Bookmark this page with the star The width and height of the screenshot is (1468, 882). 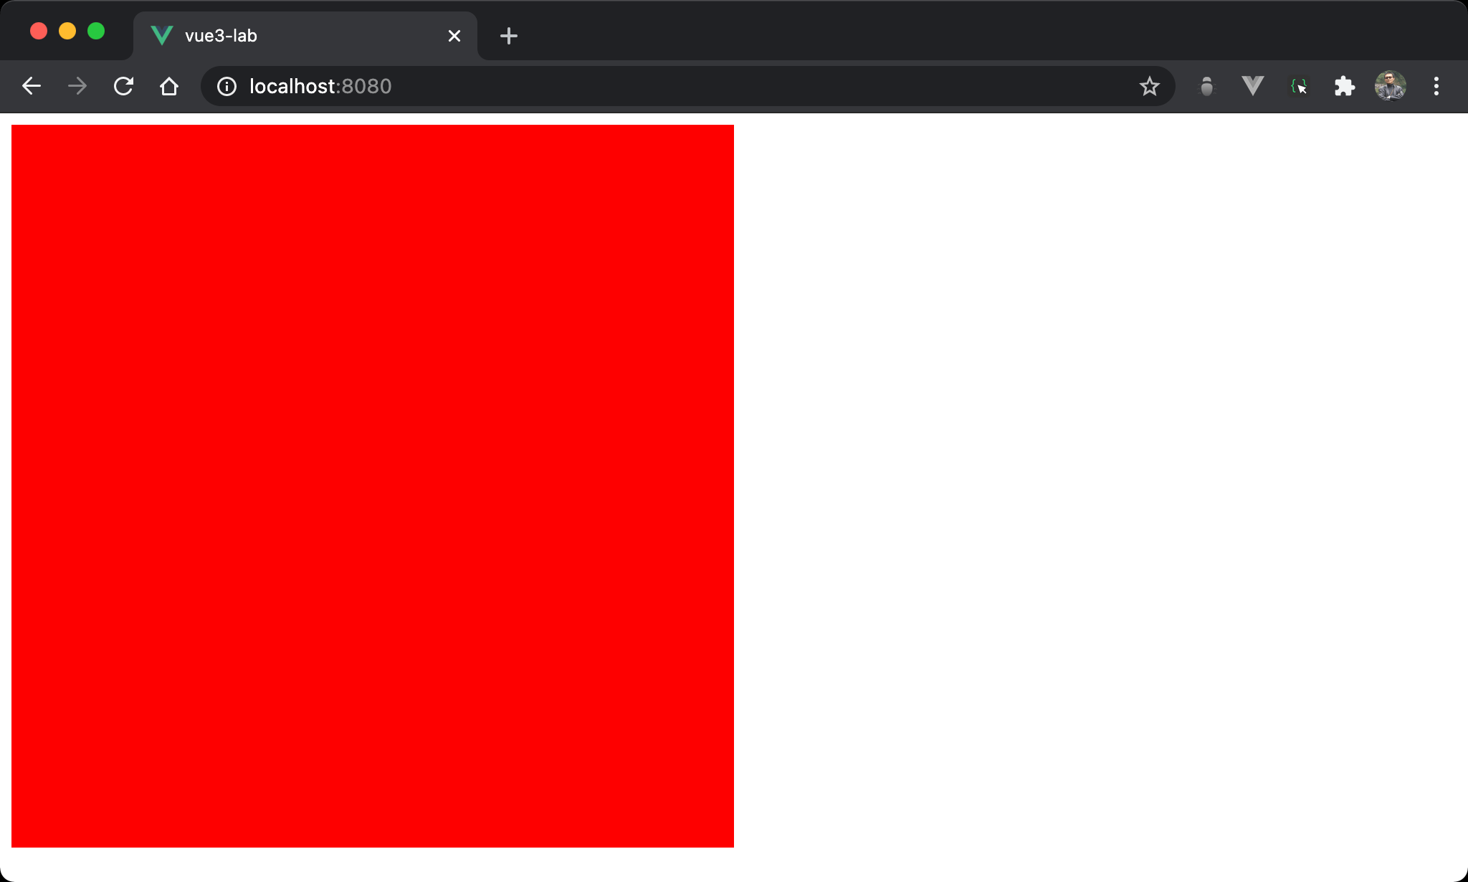tap(1149, 86)
